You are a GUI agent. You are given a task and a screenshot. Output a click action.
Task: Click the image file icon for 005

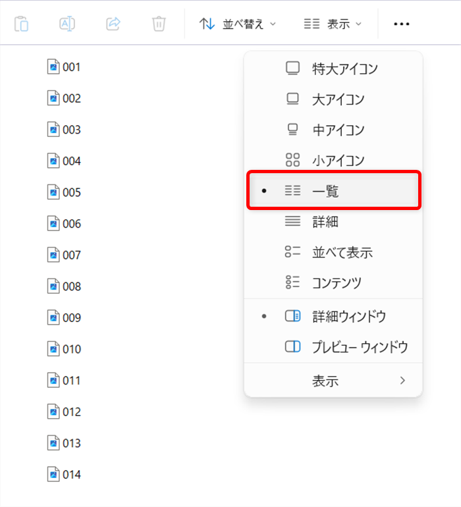coord(53,192)
